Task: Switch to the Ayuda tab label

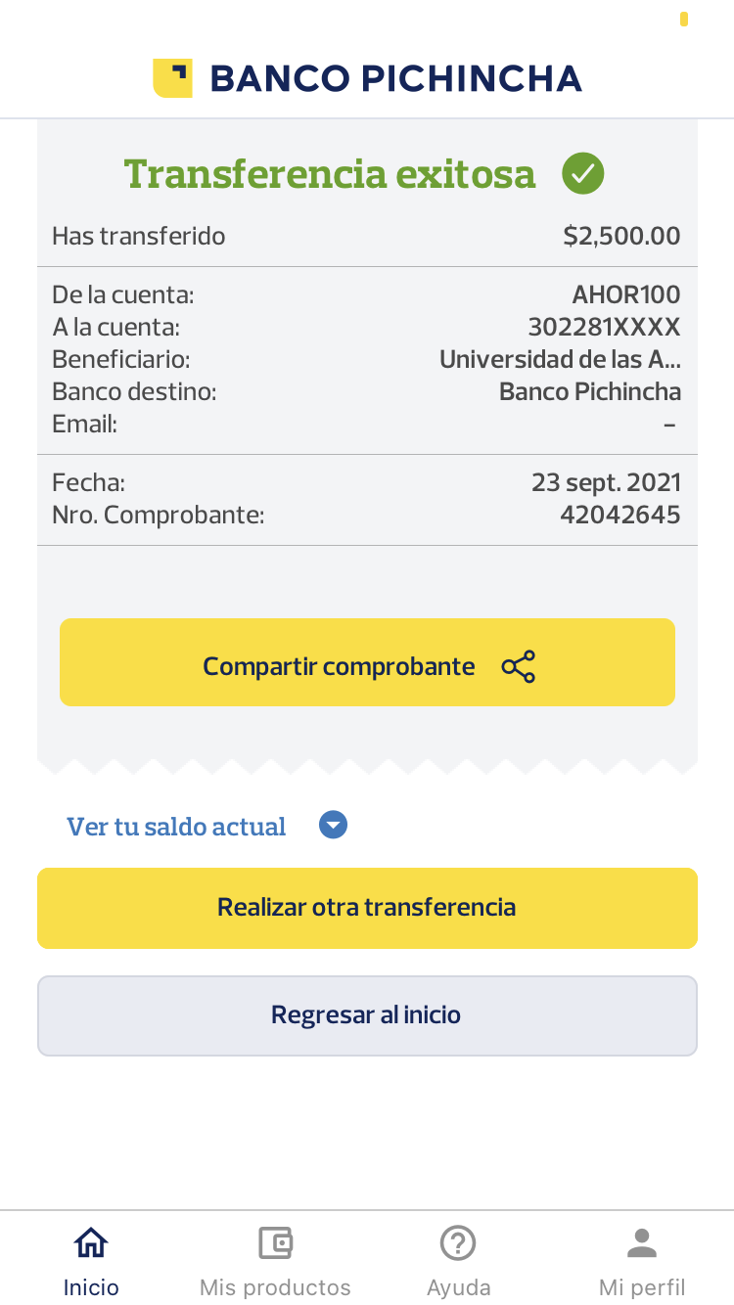Action: pos(458,1286)
